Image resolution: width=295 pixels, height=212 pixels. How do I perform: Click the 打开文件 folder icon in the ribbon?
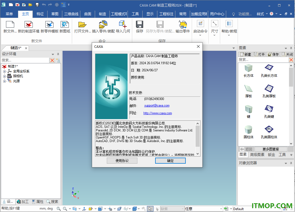[x=82, y=25]
